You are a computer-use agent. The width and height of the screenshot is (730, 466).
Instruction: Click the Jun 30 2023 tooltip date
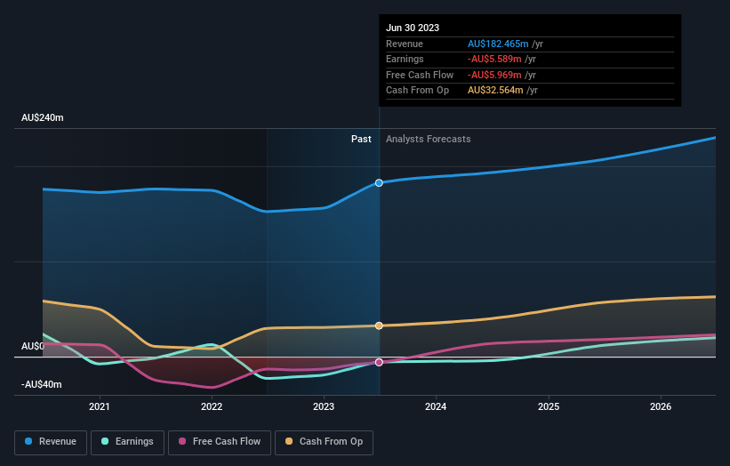tap(413, 28)
